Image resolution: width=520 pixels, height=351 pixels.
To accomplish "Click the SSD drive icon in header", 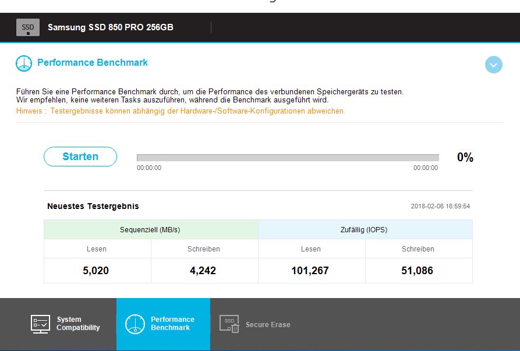I will 28,27.
